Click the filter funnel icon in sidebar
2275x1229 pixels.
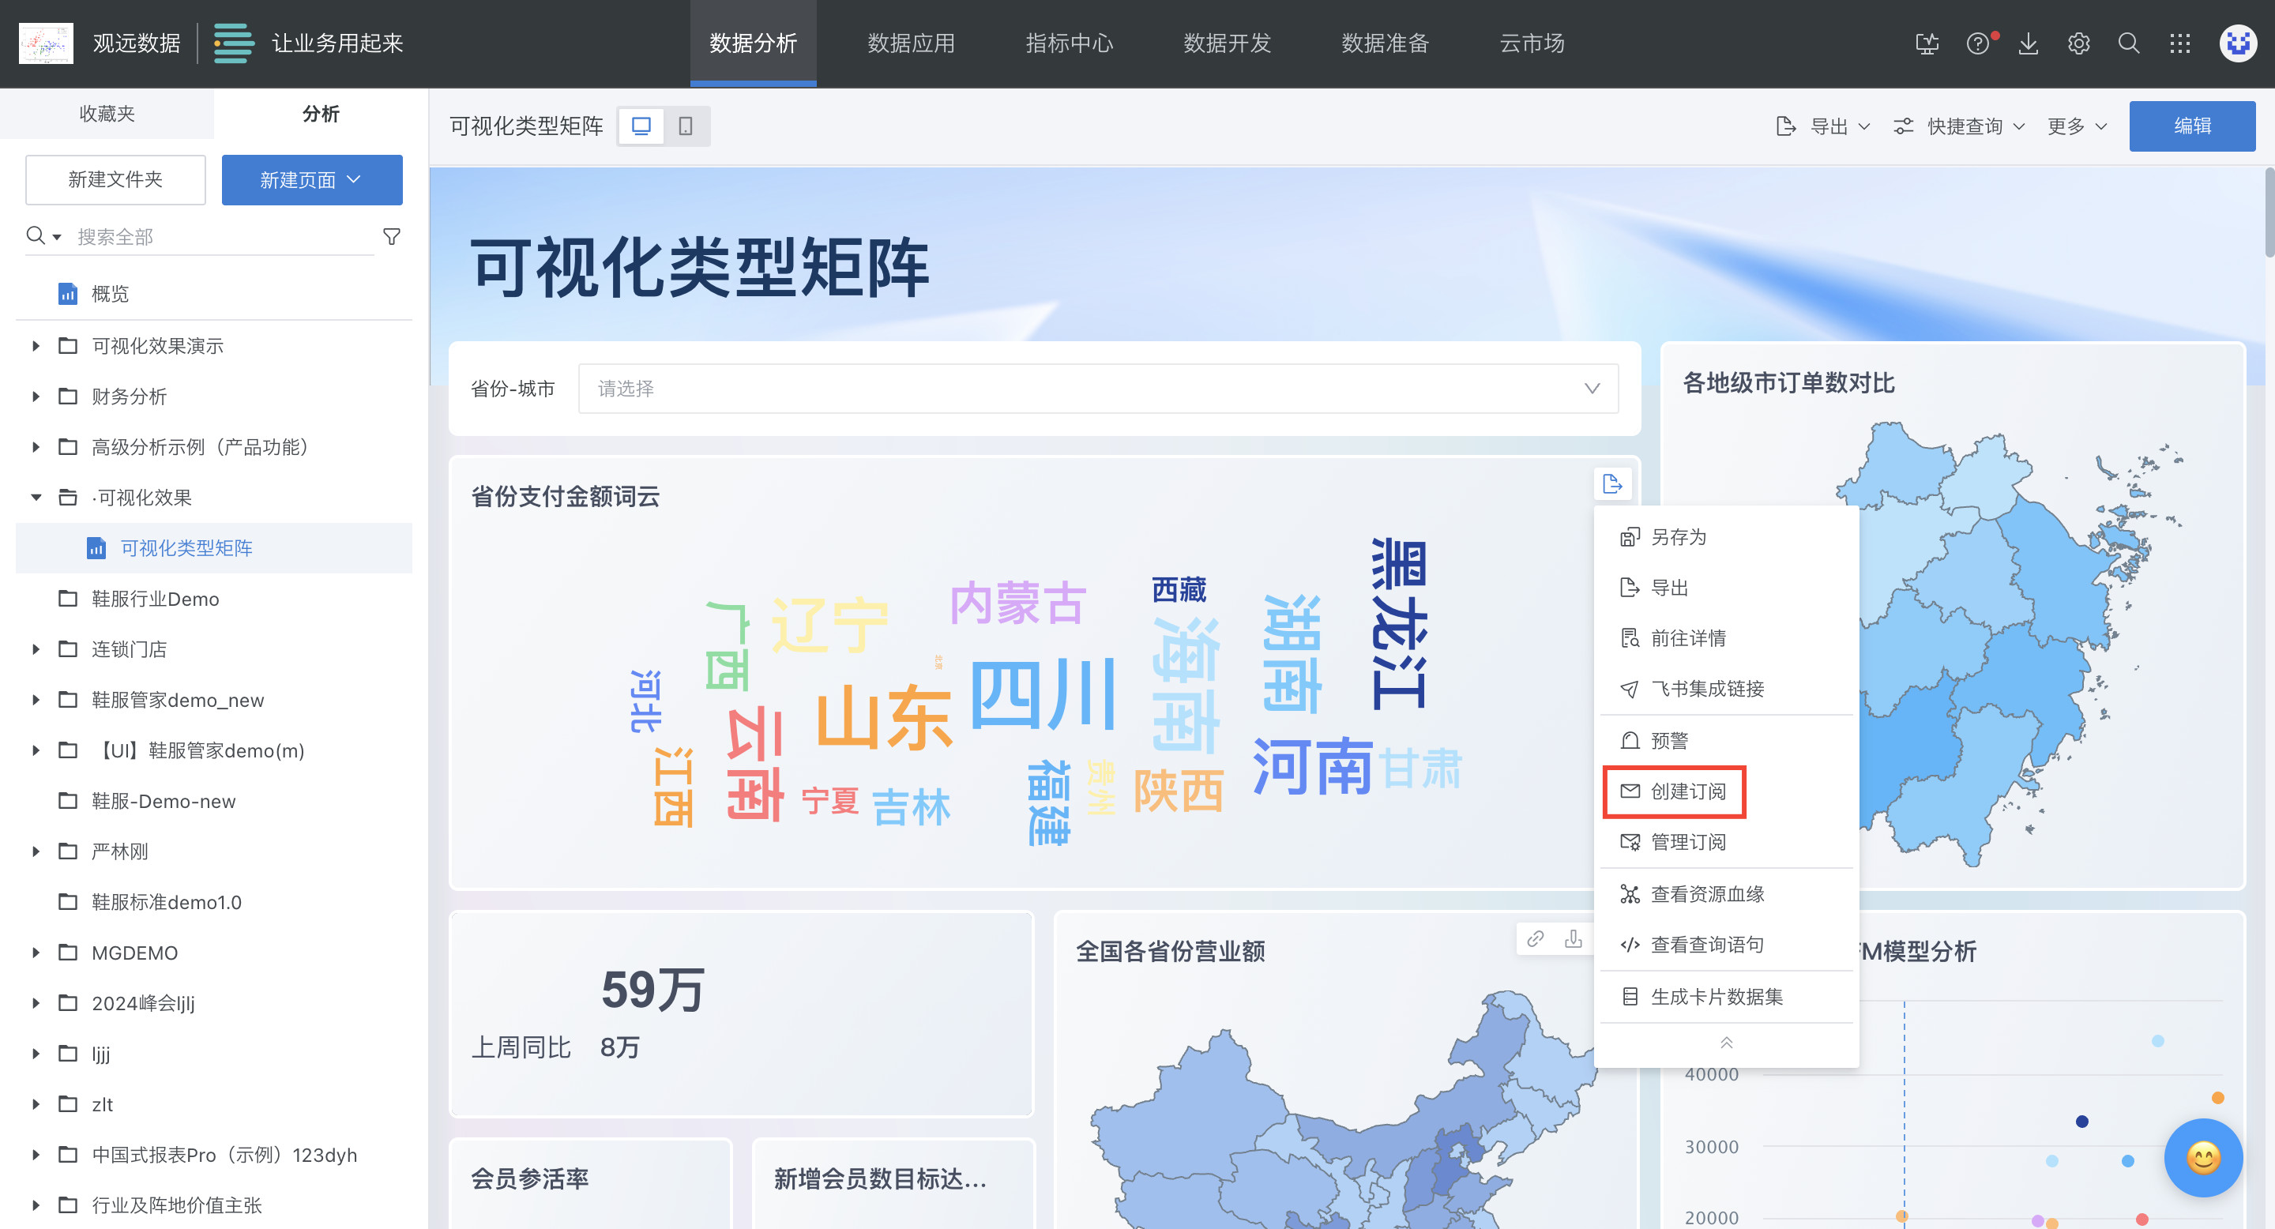click(391, 235)
